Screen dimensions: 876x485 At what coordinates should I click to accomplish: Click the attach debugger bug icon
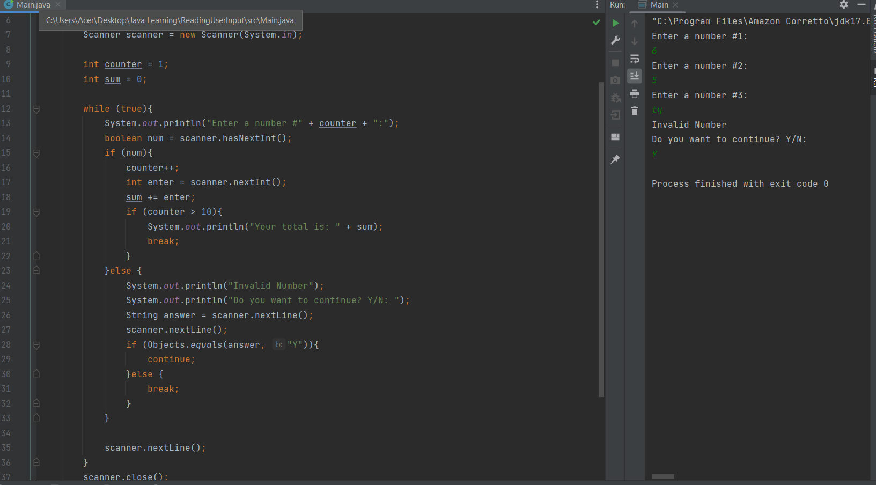[x=615, y=98]
